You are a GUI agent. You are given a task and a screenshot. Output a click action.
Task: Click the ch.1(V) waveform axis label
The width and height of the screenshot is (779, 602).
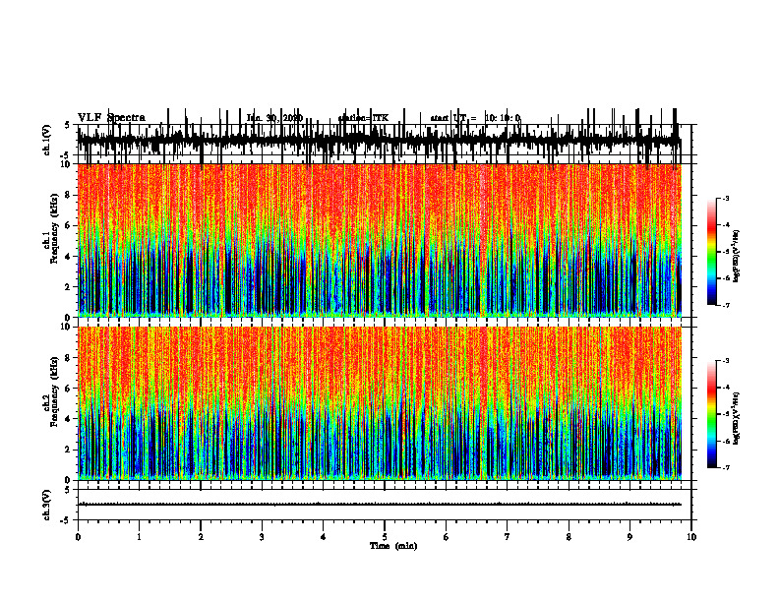click(46, 140)
